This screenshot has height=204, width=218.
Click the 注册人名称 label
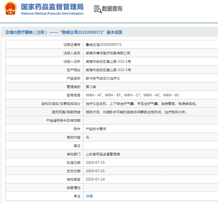(x=72, y=53)
